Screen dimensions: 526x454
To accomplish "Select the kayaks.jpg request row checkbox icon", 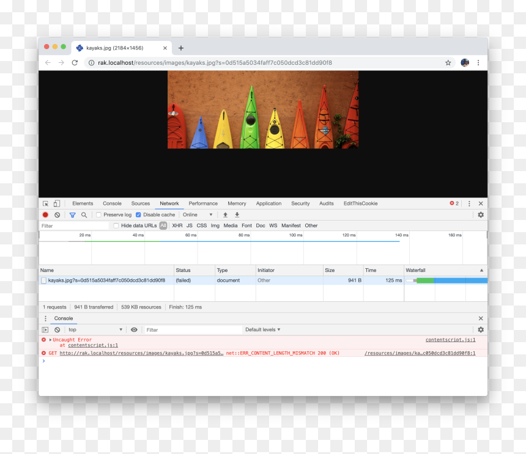I will click(x=43, y=280).
